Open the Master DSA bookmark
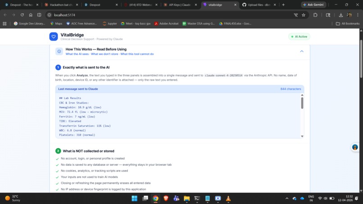 (199, 23)
